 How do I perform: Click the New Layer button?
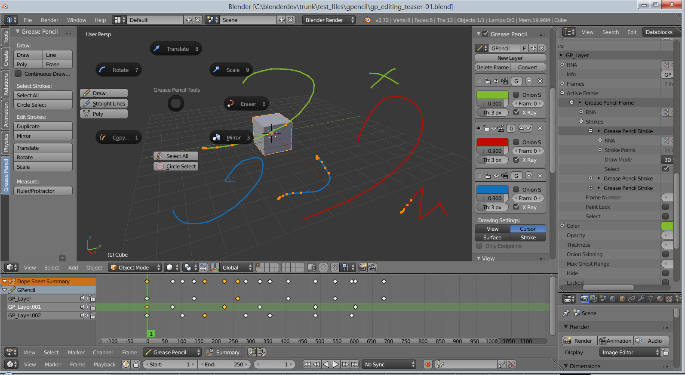click(x=510, y=58)
